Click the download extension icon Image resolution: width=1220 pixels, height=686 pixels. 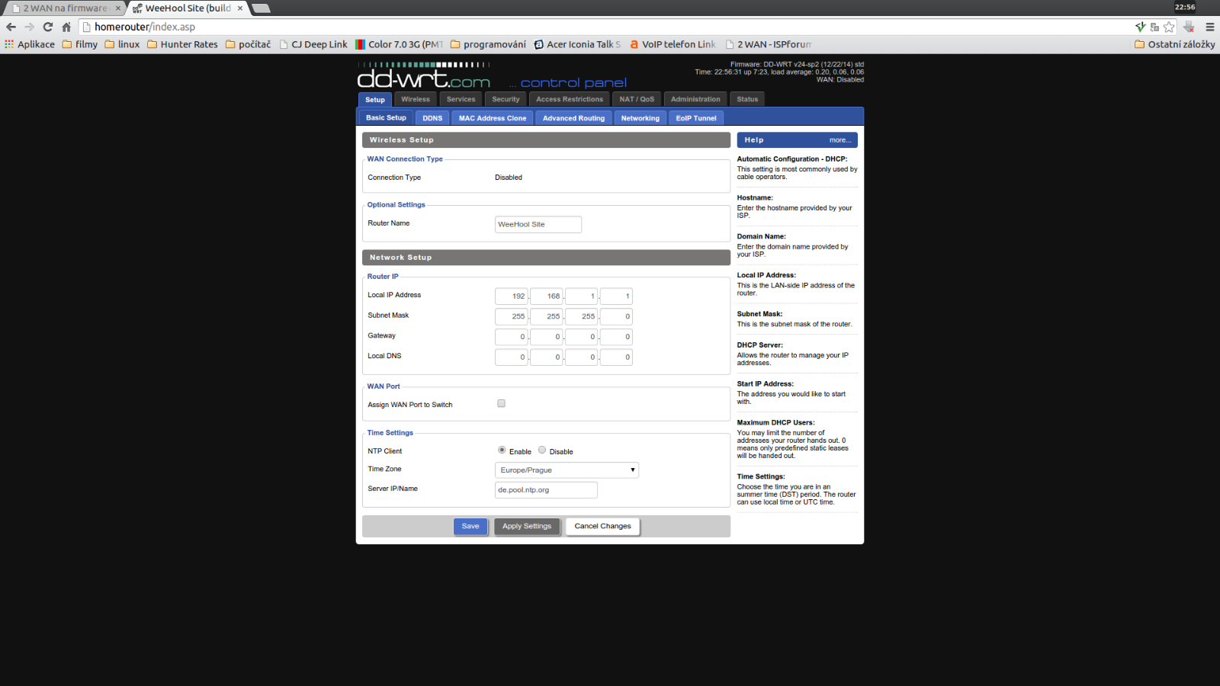[x=1189, y=27]
